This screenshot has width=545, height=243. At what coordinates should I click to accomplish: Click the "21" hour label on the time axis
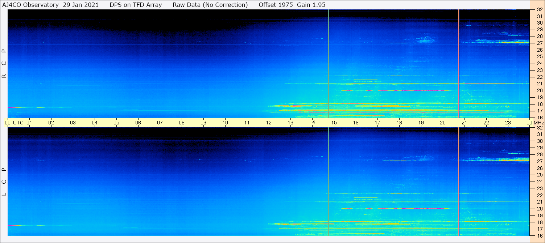tap(465, 123)
